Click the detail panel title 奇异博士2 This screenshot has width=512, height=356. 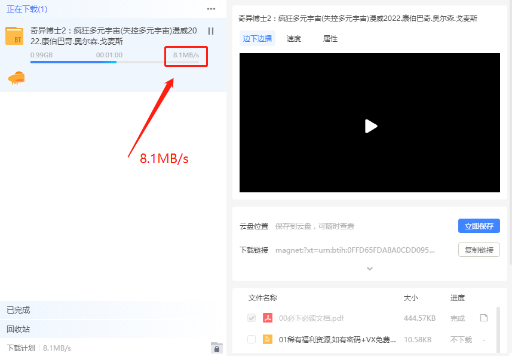point(358,19)
